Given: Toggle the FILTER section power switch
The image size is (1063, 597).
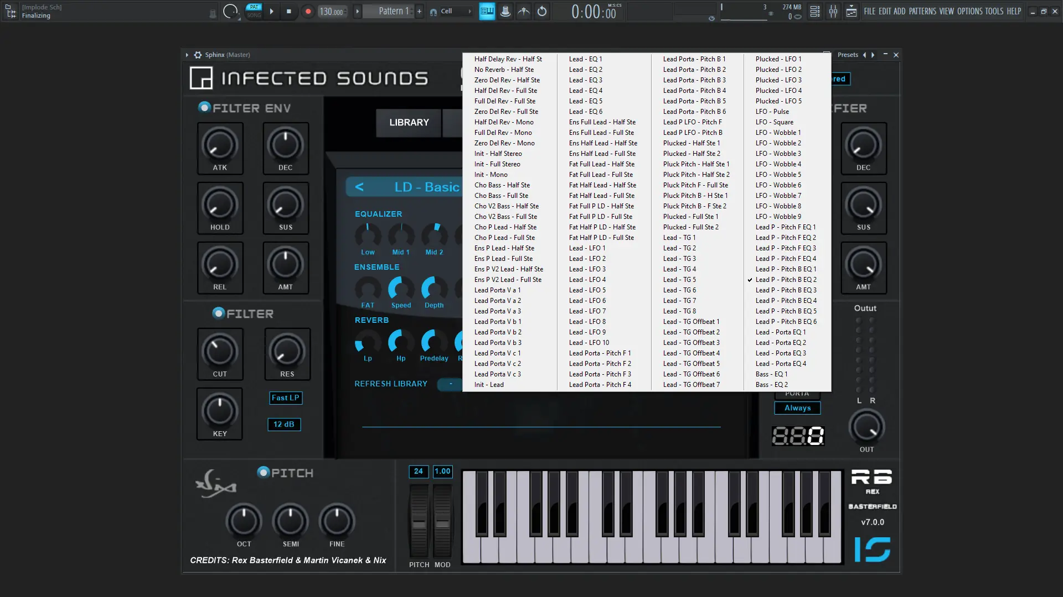Looking at the screenshot, I should click(218, 313).
